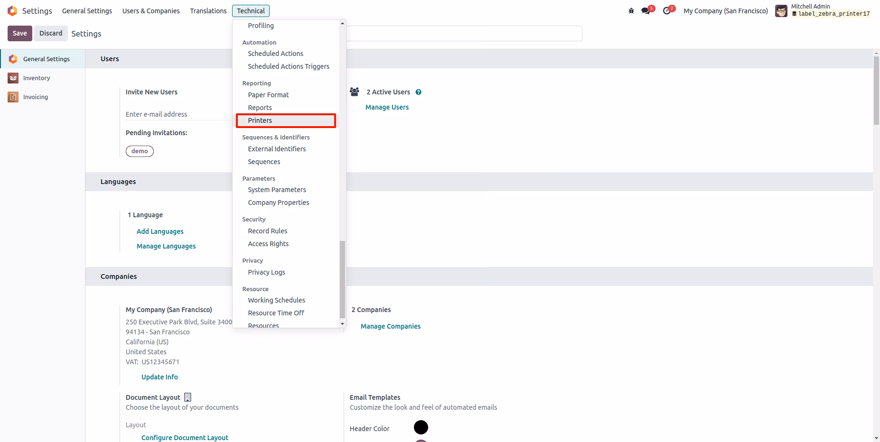Pick the black Header Color swatch
The image size is (880, 442).
421,427
